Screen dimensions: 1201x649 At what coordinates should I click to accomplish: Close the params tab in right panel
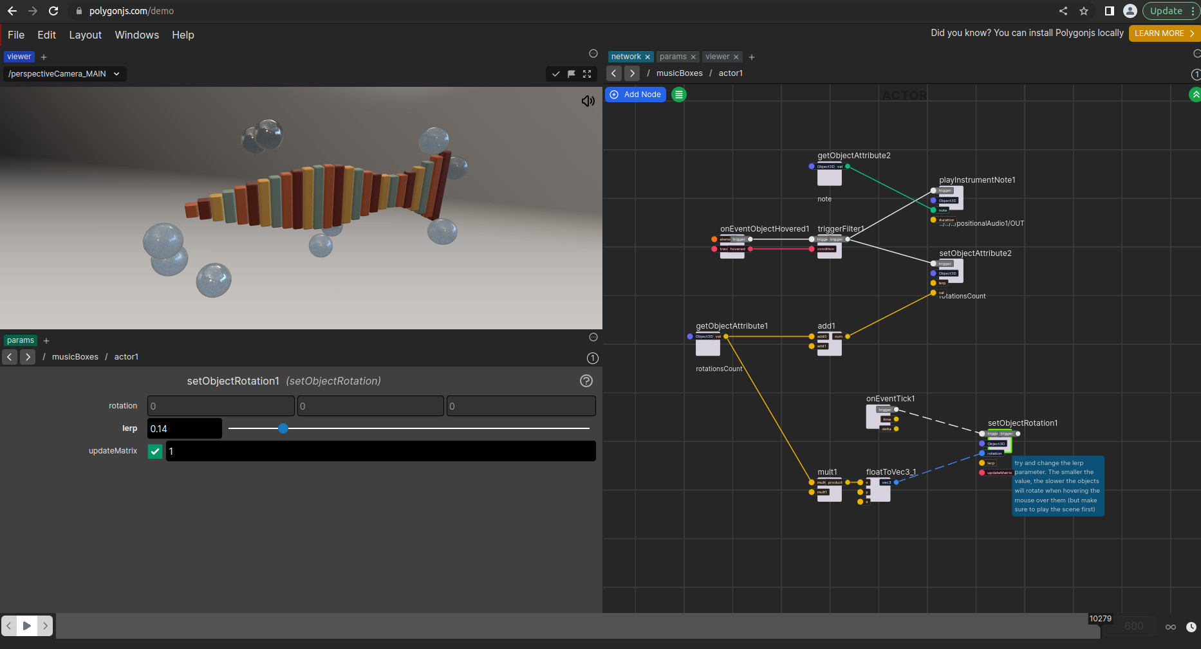click(693, 57)
